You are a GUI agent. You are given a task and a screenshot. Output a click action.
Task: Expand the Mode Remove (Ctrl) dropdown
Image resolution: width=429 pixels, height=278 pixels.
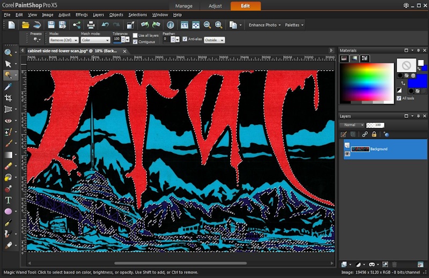(64, 40)
